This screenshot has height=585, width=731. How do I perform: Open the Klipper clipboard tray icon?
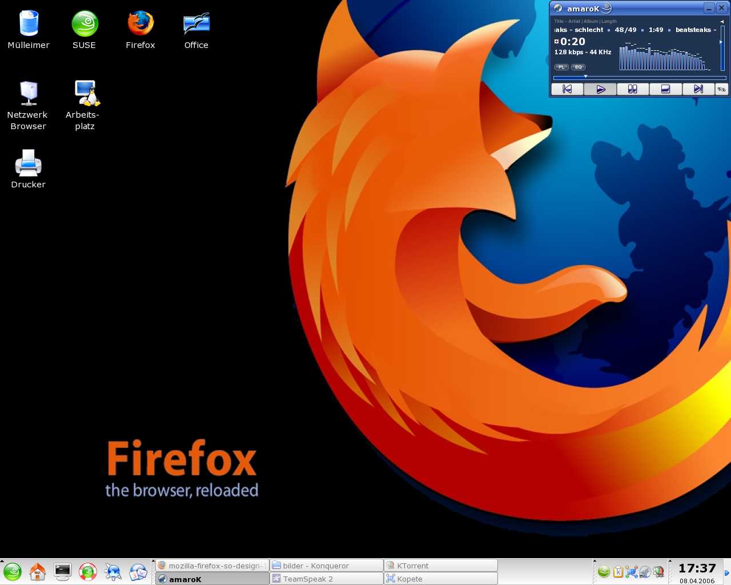click(x=618, y=572)
